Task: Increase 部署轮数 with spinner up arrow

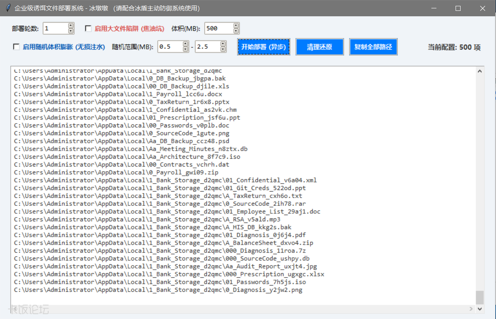Action: click(71, 26)
